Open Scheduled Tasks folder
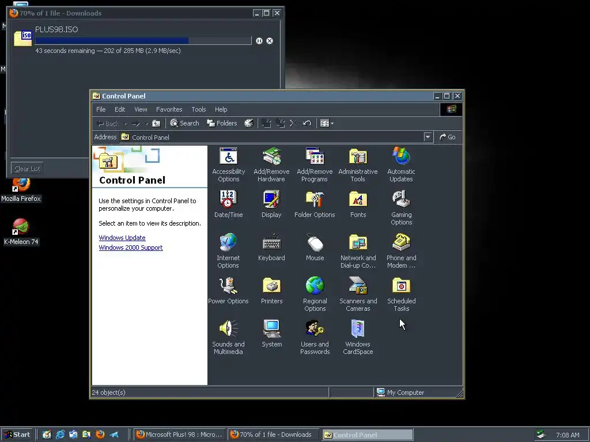Screen dimensions: 590x442 pos(401,294)
